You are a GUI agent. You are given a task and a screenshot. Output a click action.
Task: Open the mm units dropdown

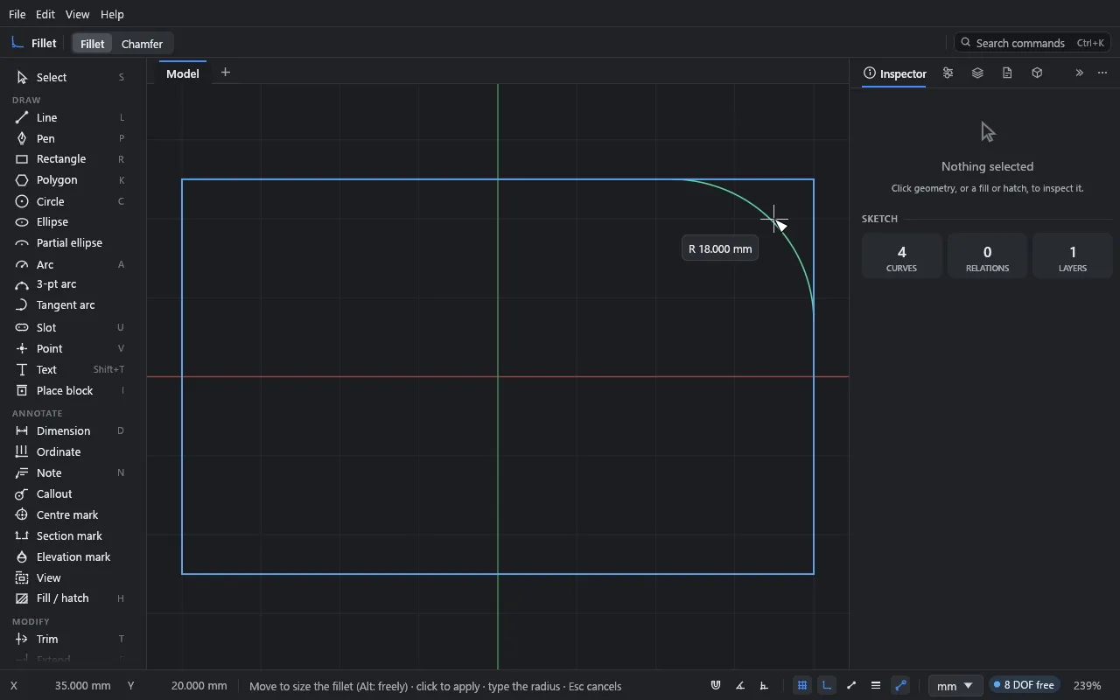[x=955, y=686]
